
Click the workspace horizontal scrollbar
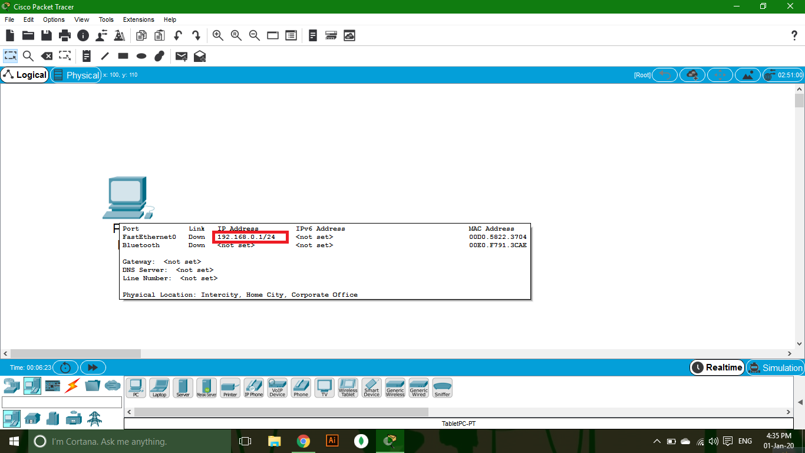click(x=398, y=353)
